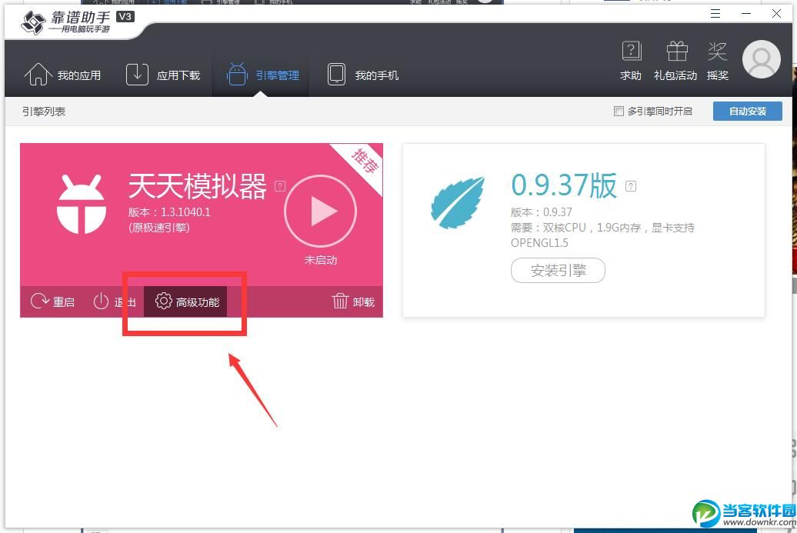Click the 版本：0.9.37 text
The width and height of the screenshot is (797, 533).
tap(542, 212)
